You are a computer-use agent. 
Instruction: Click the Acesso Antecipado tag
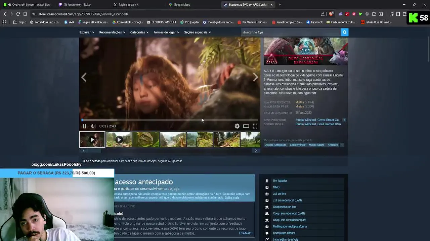pyautogui.click(x=276, y=145)
